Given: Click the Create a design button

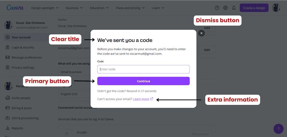Looking at the screenshot, I should coord(254,8).
